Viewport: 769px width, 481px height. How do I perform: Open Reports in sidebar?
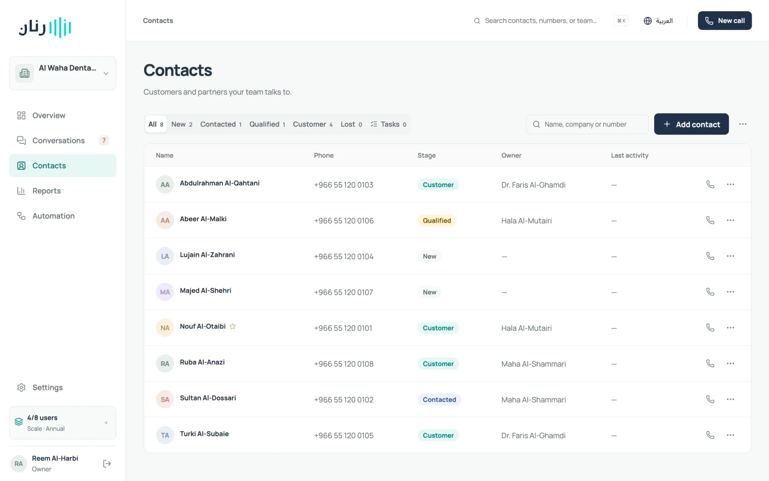(x=62, y=191)
